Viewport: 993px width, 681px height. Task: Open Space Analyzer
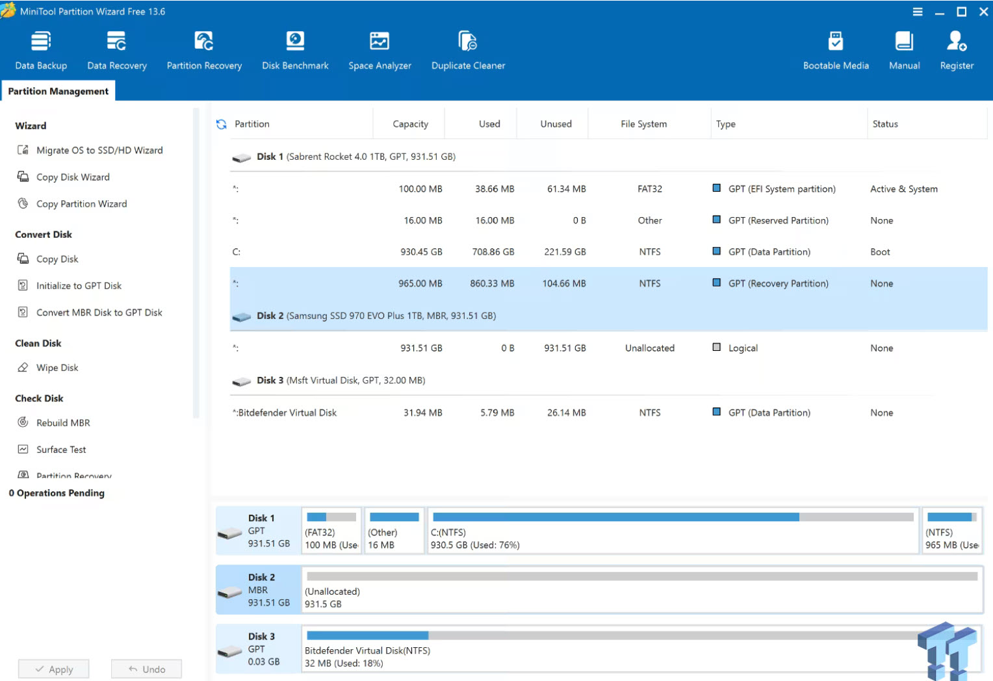pyautogui.click(x=380, y=50)
